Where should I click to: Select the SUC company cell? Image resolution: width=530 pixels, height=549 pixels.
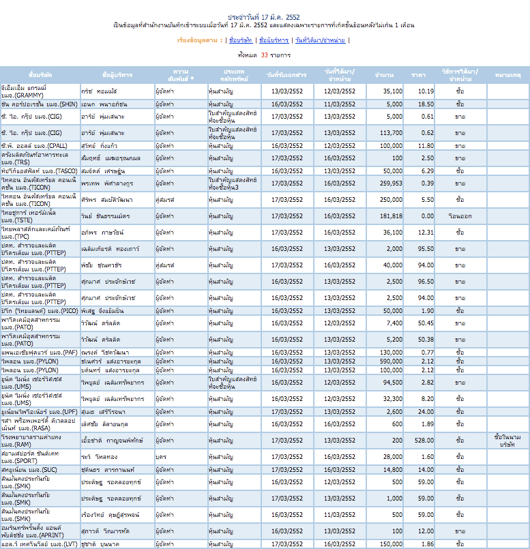(40, 469)
